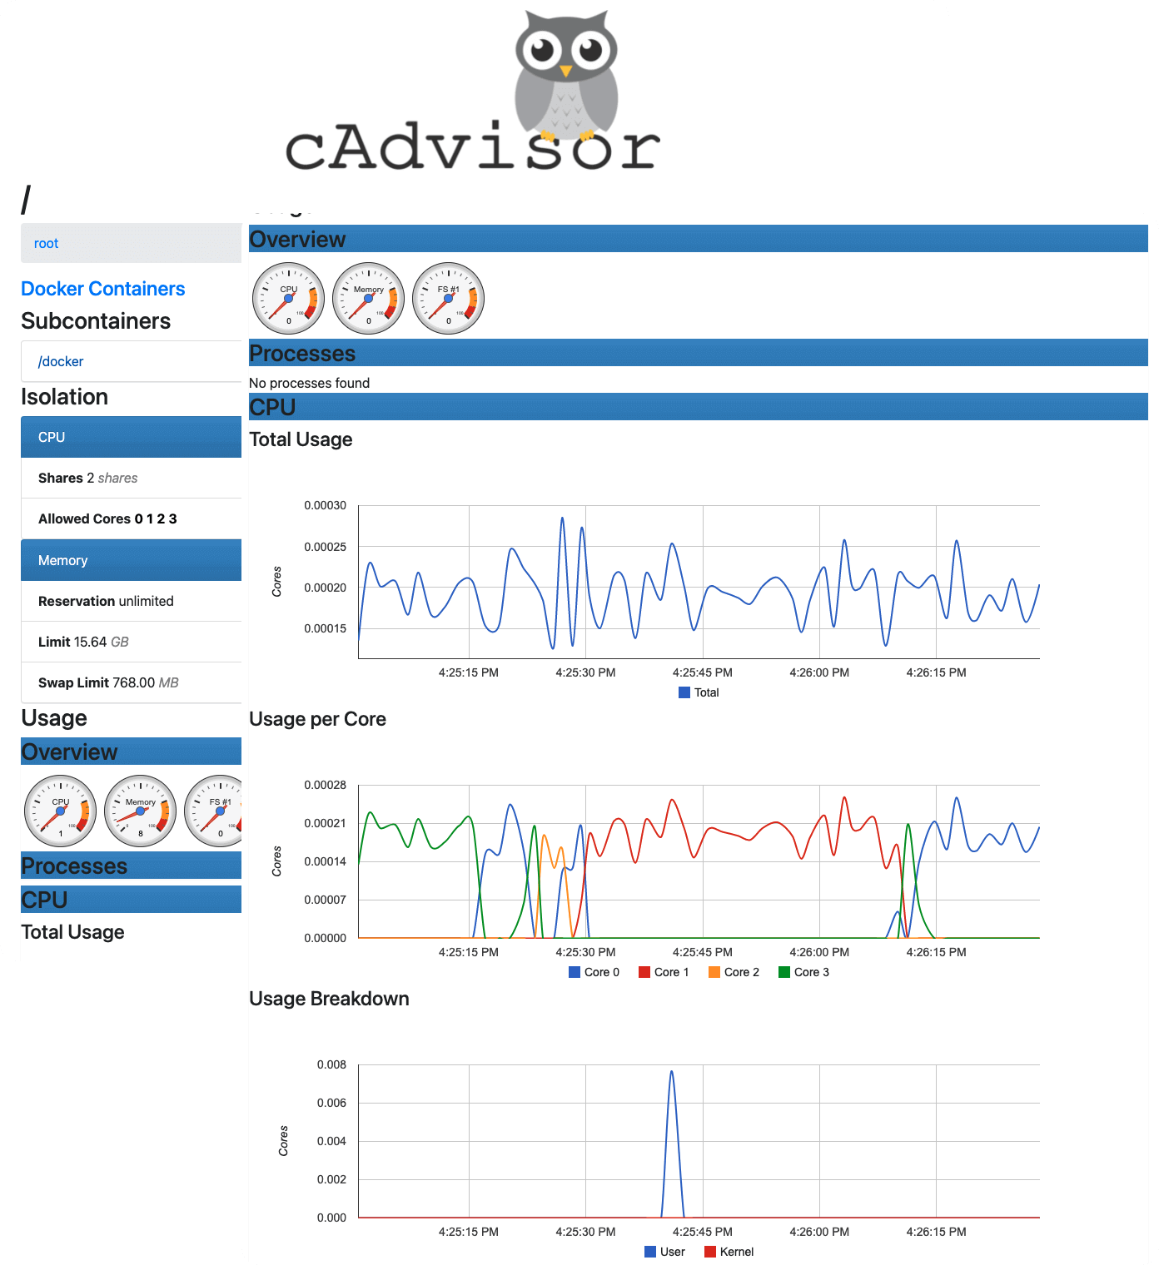Open the /docker subcontainer
This screenshot has width=1159, height=1265.
pyautogui.click(x=60, y=361)
